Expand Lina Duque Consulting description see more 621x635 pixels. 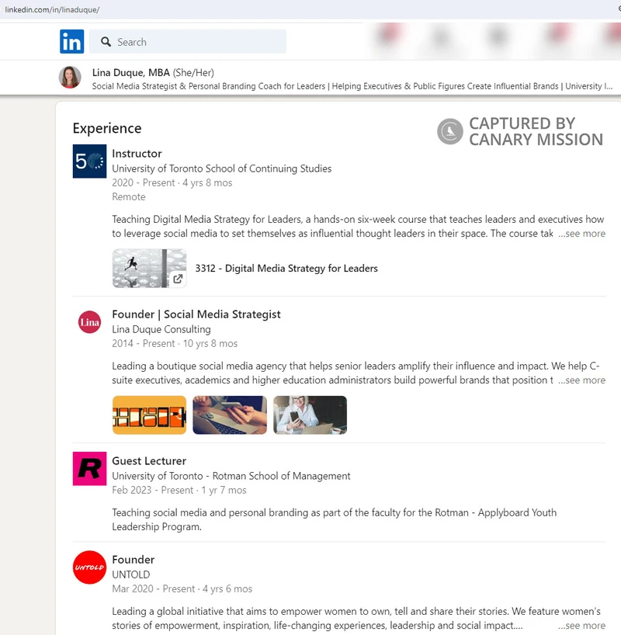point(581,380)
